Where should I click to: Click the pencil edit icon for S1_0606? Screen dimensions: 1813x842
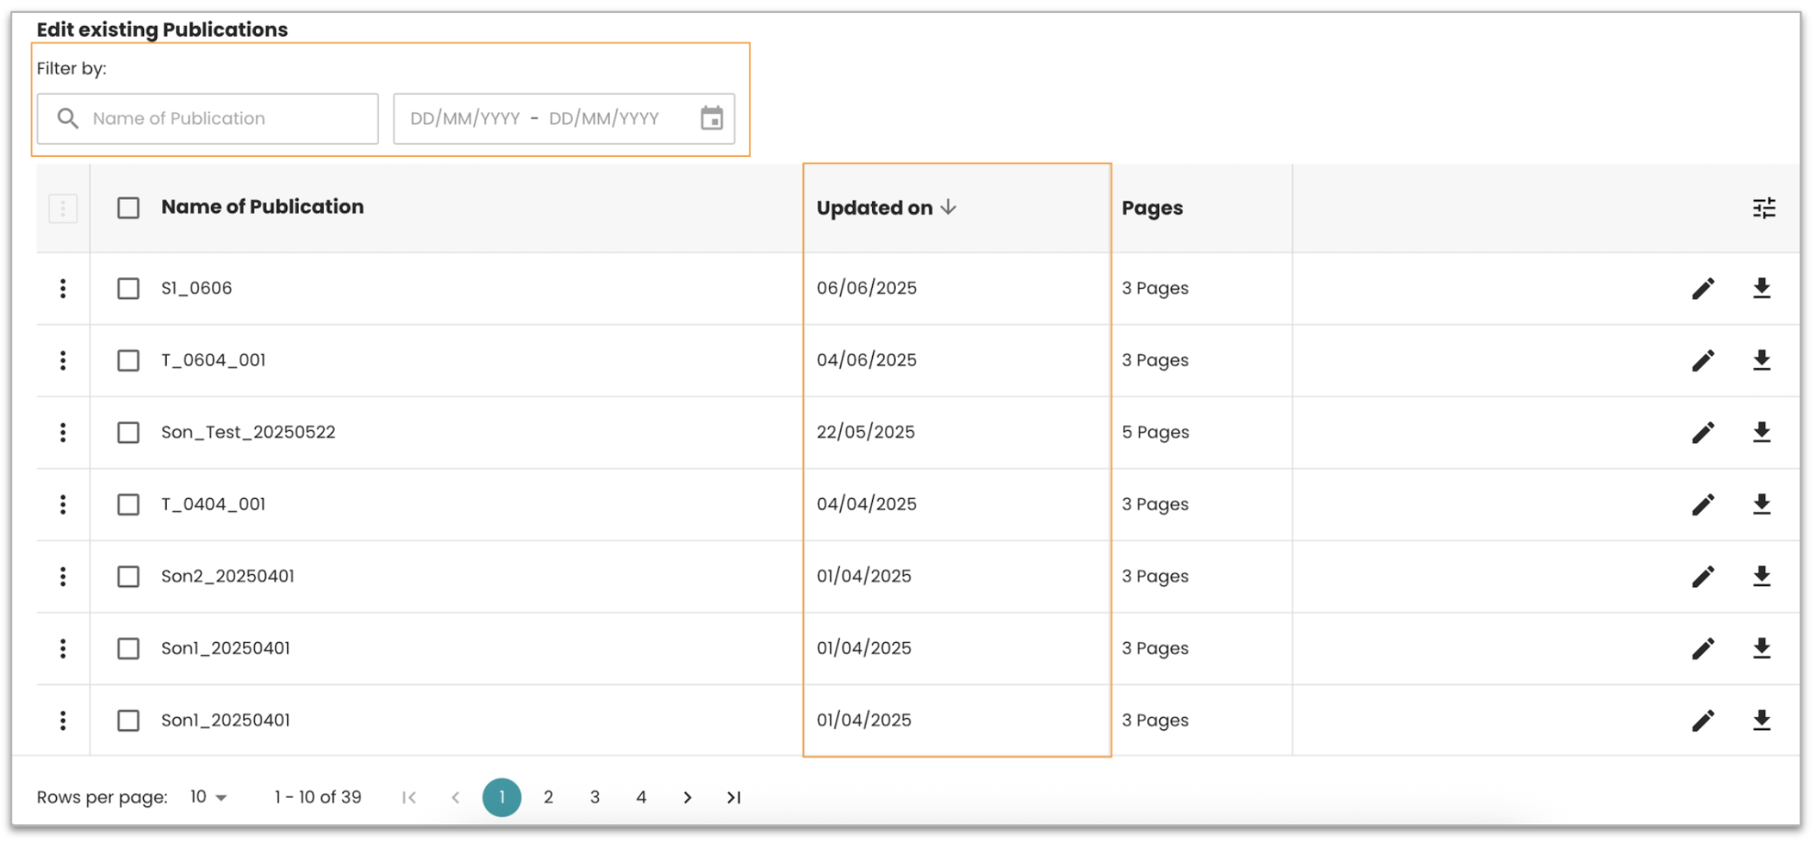point(1703,289)
